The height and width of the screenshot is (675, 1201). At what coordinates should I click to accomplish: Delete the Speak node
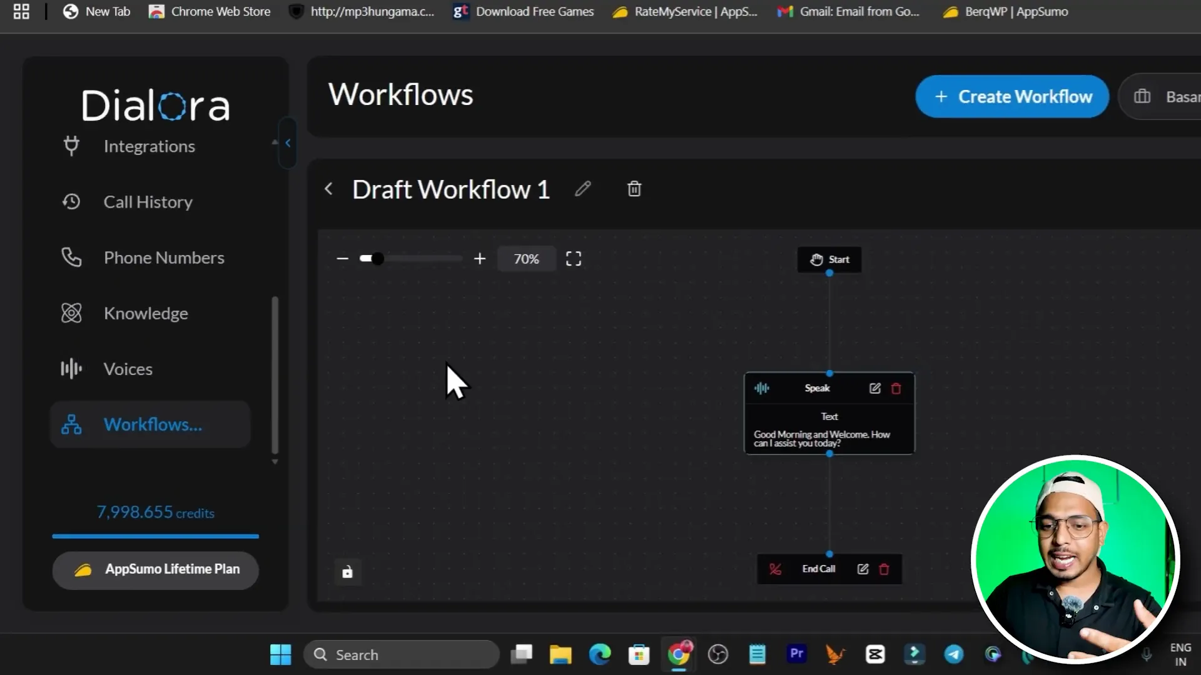point(896,388)
